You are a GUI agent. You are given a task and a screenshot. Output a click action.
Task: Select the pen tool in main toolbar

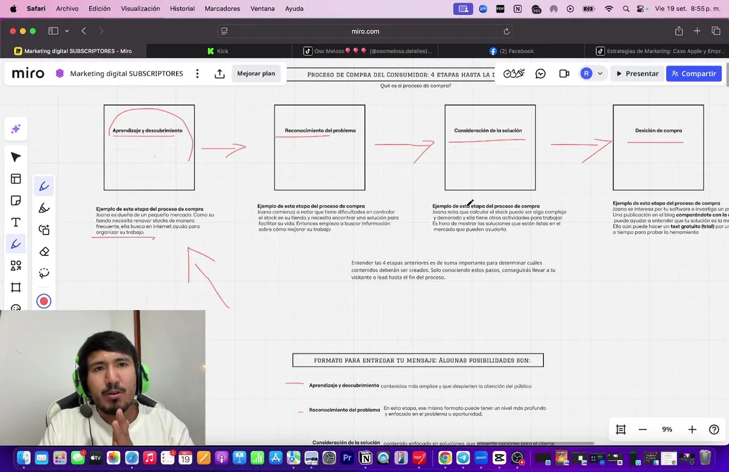(x=16, y=244)
